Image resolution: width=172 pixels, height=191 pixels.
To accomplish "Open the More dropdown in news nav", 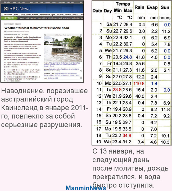I will pos(75,15).
